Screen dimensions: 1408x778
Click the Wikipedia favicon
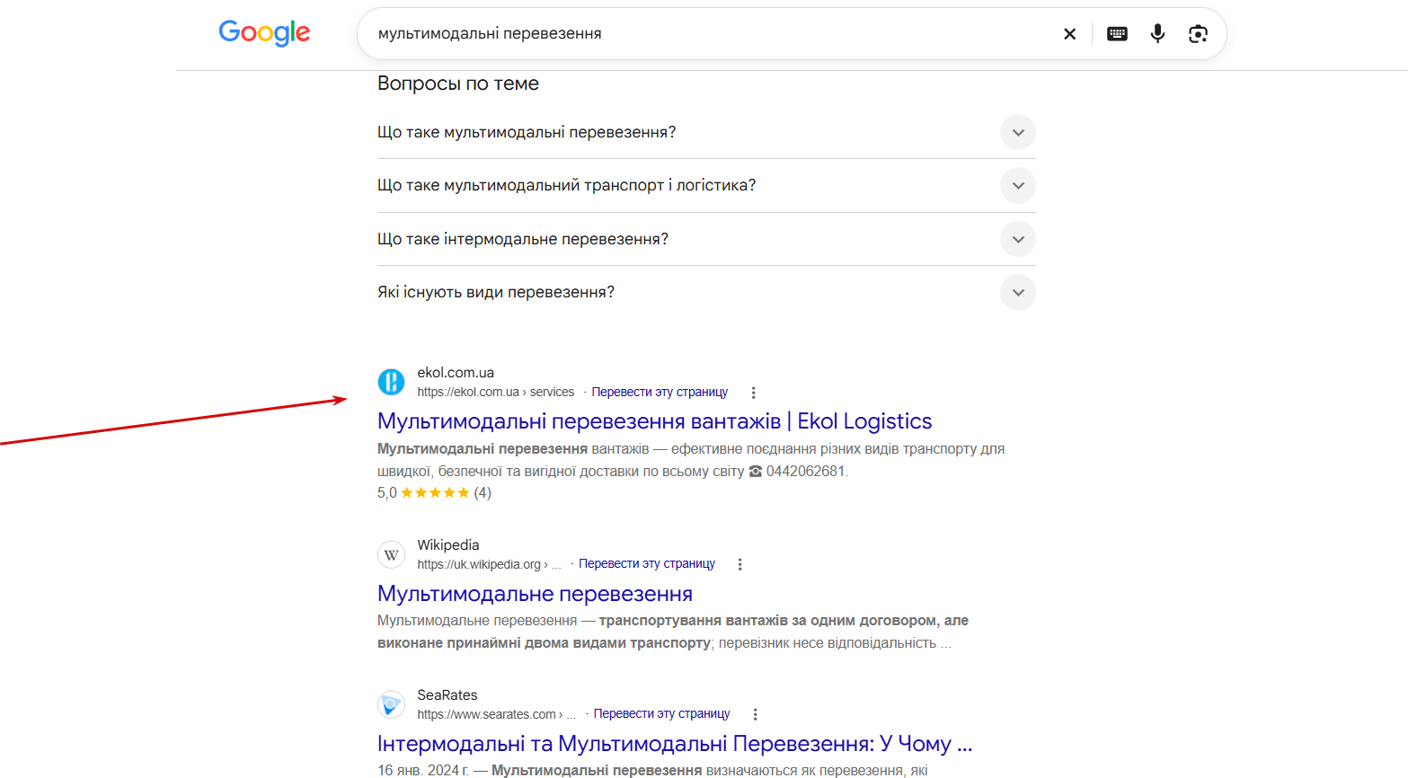[x=391, y=554]
